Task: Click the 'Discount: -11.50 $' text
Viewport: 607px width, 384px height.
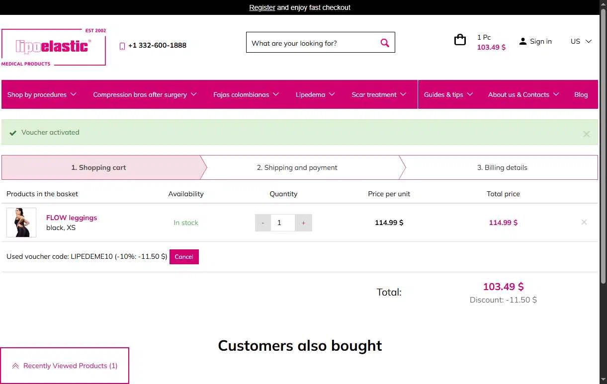Action: coord(503,300)
